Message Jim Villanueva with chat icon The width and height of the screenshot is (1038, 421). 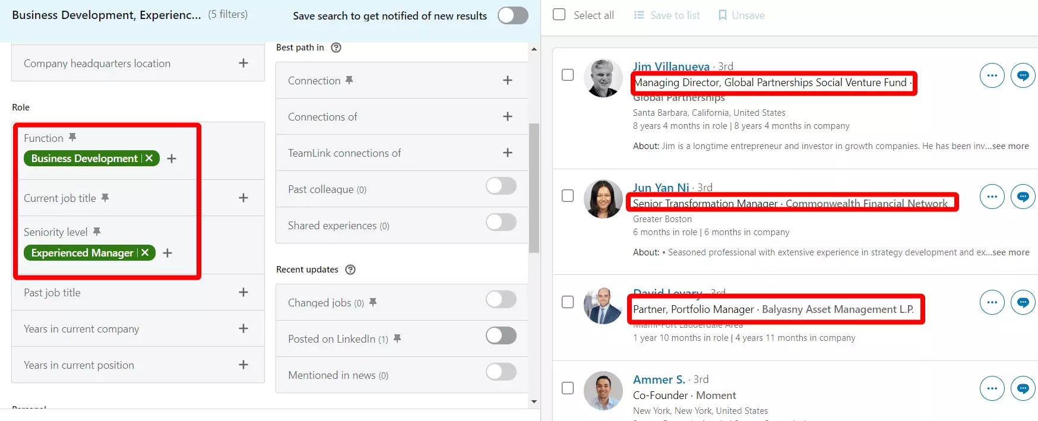coord(1023,75)
